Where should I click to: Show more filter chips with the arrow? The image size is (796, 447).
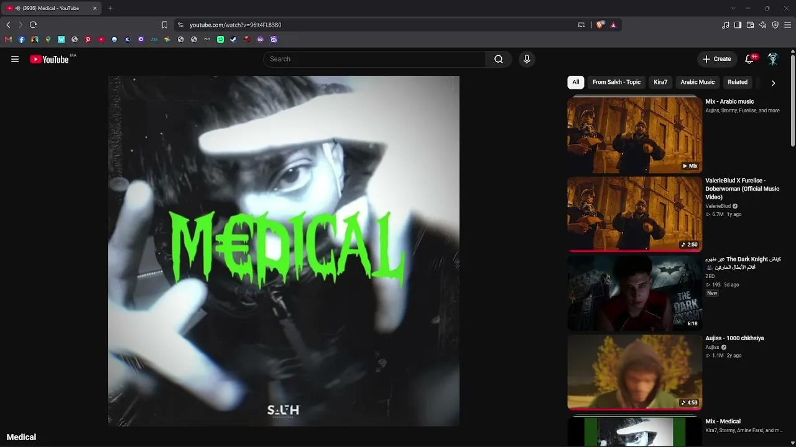[x=773, y=83]
